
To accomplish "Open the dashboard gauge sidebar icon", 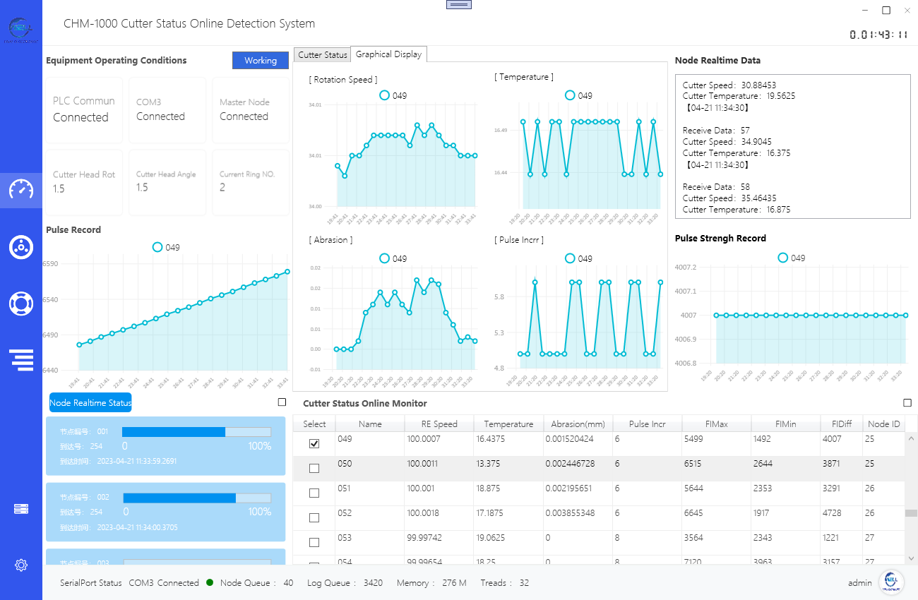I will point(21,190).
